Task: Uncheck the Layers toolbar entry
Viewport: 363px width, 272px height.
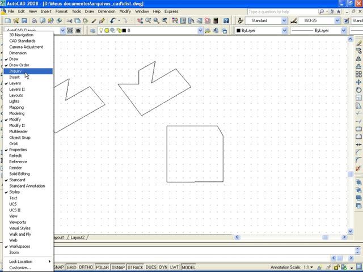Action: [x=28, y=83]
